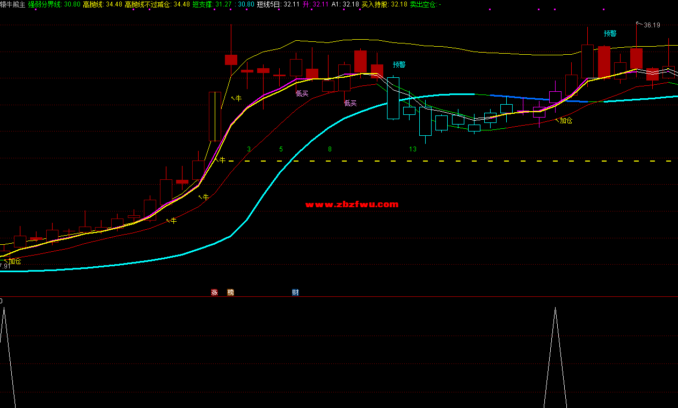This screenshot has width=678, height=408.
Task: Click the 买入持股 indicator label
Action: pos(375,4)
